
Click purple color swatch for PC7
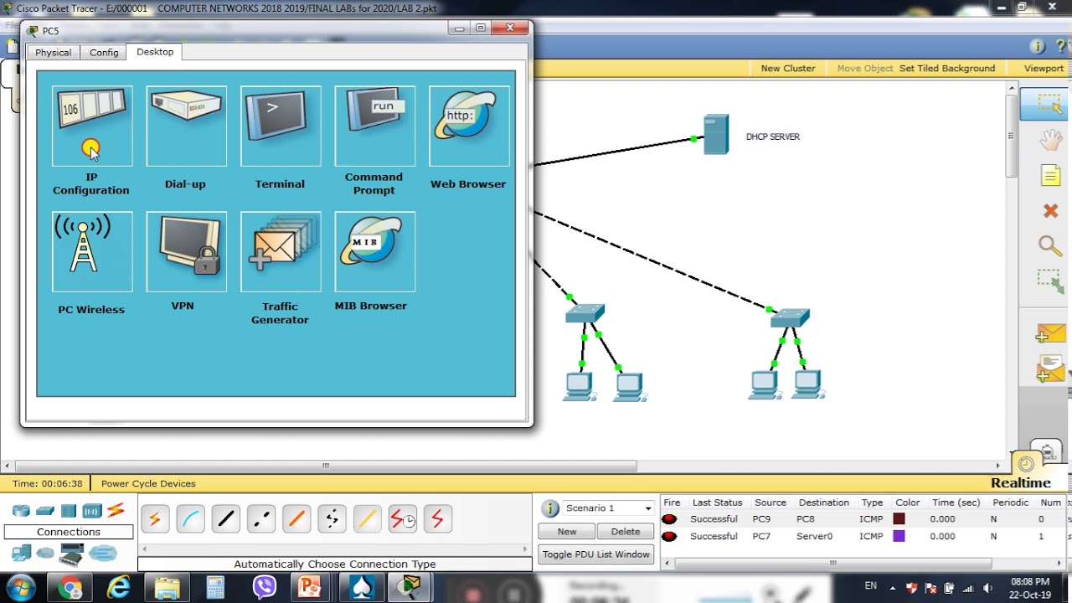(x=899, y=536)
